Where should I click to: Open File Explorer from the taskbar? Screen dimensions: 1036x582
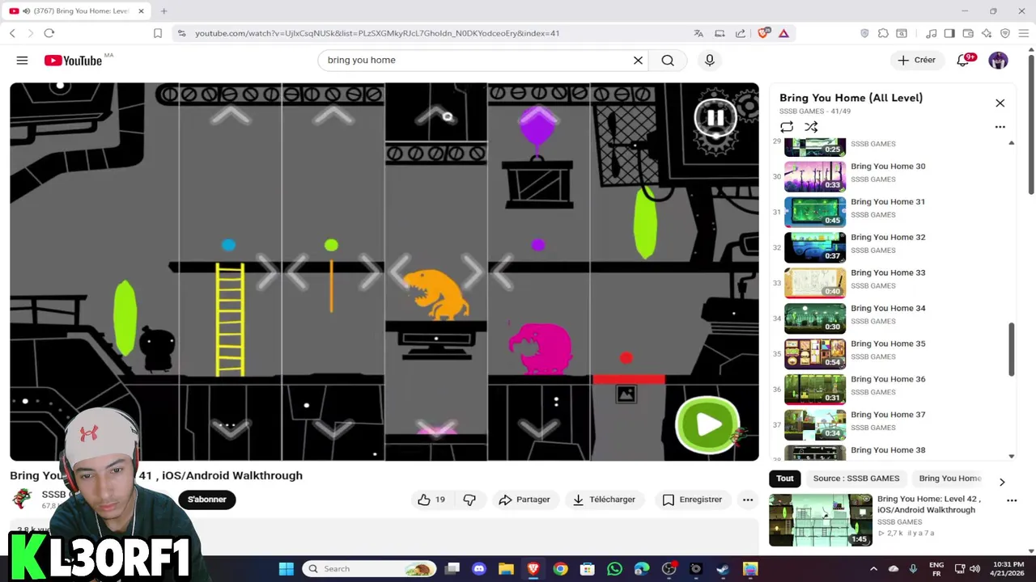(x=506, y=569)
